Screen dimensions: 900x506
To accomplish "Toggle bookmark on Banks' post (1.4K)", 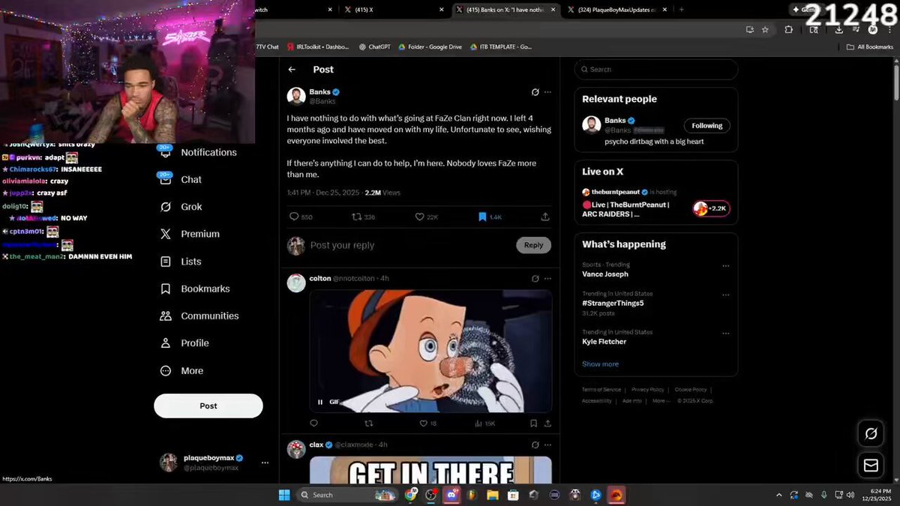I will [483, 217].
